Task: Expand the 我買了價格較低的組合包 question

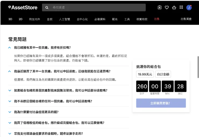Action: click(69, 123)
